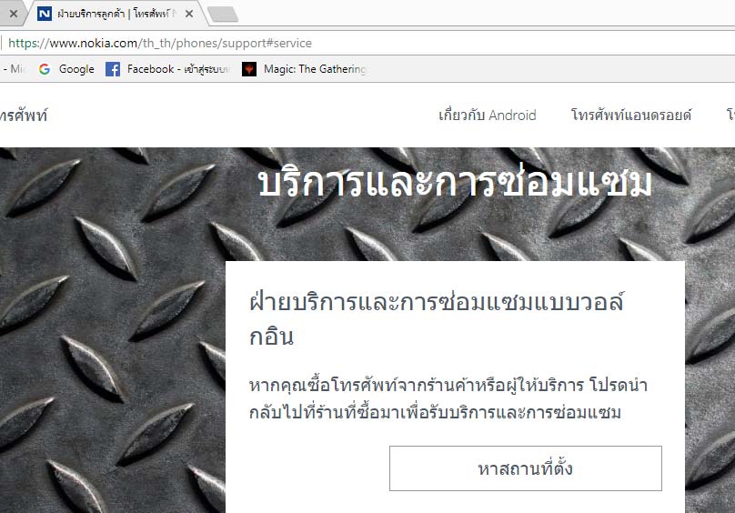Click the ฝ่ายบริการและการซ่อมแซมแบบวอล์กอิน card heading
The width and height of the screenshot is (735, 513).
[x=437, y=319]
